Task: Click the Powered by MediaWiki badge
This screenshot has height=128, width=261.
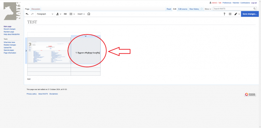Action: pos(250,94)
